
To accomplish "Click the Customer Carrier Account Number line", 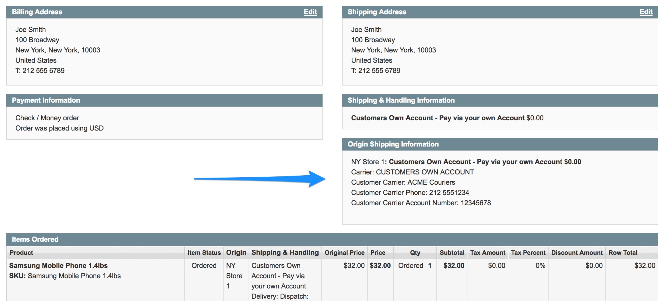I will click(421, 203).
